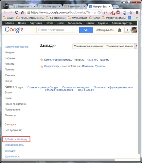Open Группы in the Google bar
Screen dimensions: 142x163
[x=103, y=23]
